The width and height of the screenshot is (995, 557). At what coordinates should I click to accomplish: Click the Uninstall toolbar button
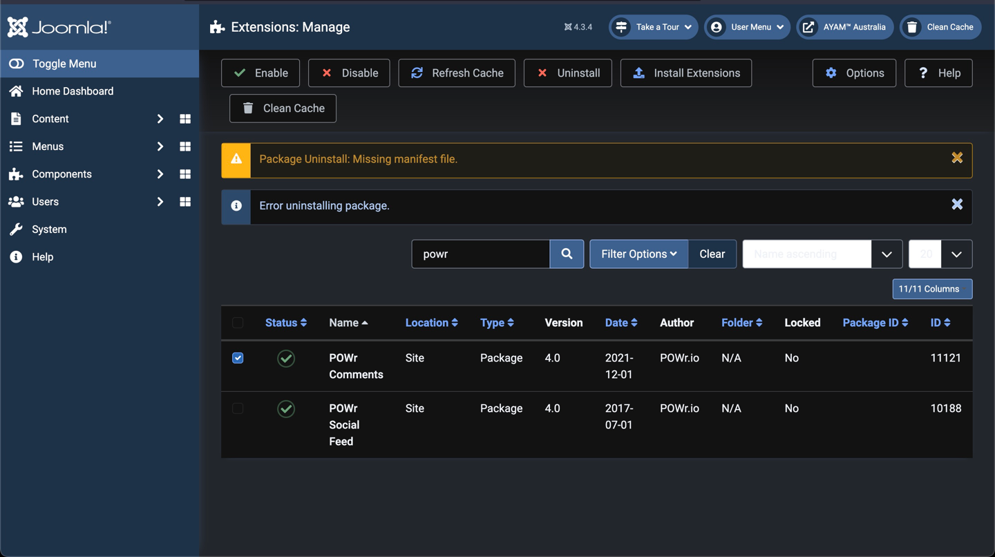(567, 73)
